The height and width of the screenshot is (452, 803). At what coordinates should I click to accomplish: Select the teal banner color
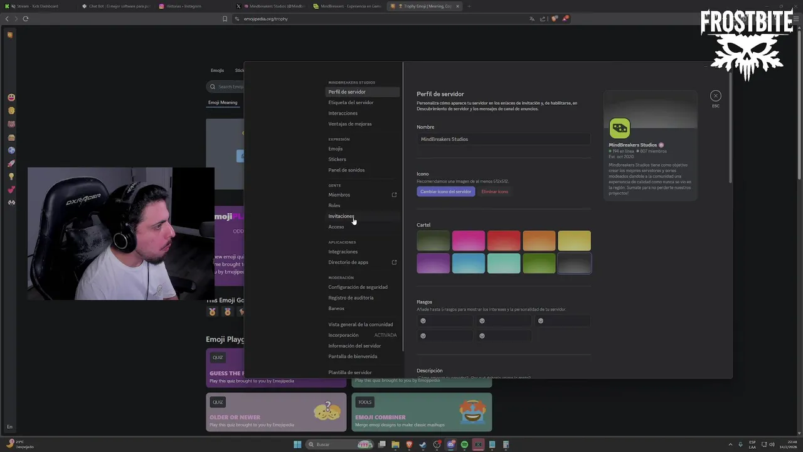click(x=504, y=263)
